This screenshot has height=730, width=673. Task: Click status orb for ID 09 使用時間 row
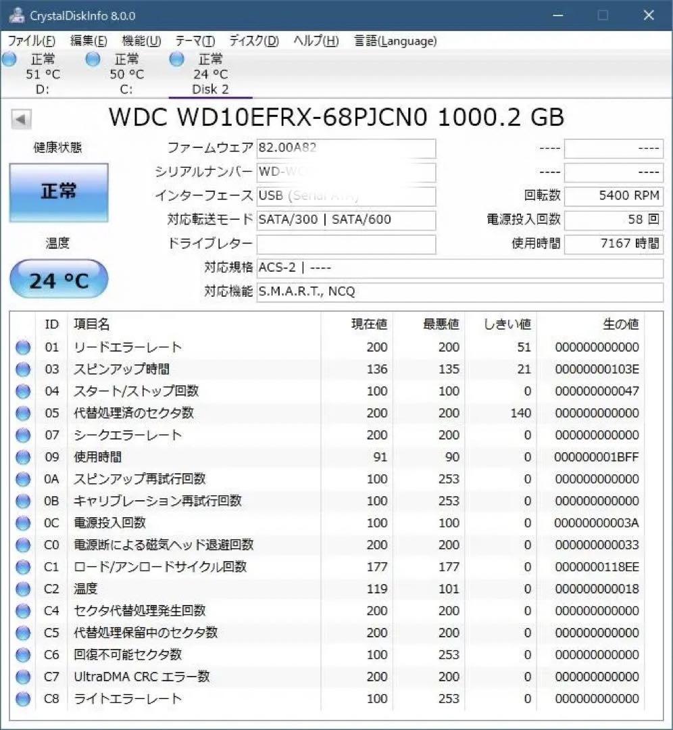[23, 457]
